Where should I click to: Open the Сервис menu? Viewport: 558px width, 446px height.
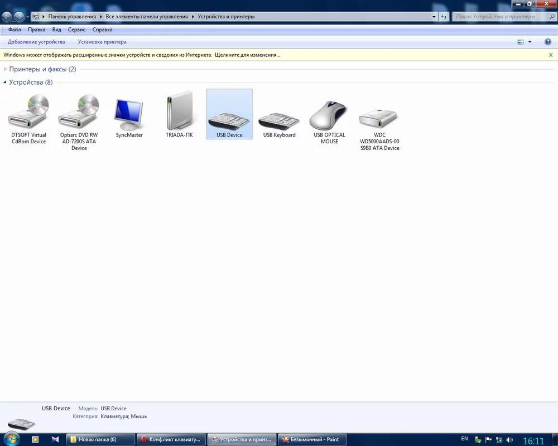pos(76,30)
